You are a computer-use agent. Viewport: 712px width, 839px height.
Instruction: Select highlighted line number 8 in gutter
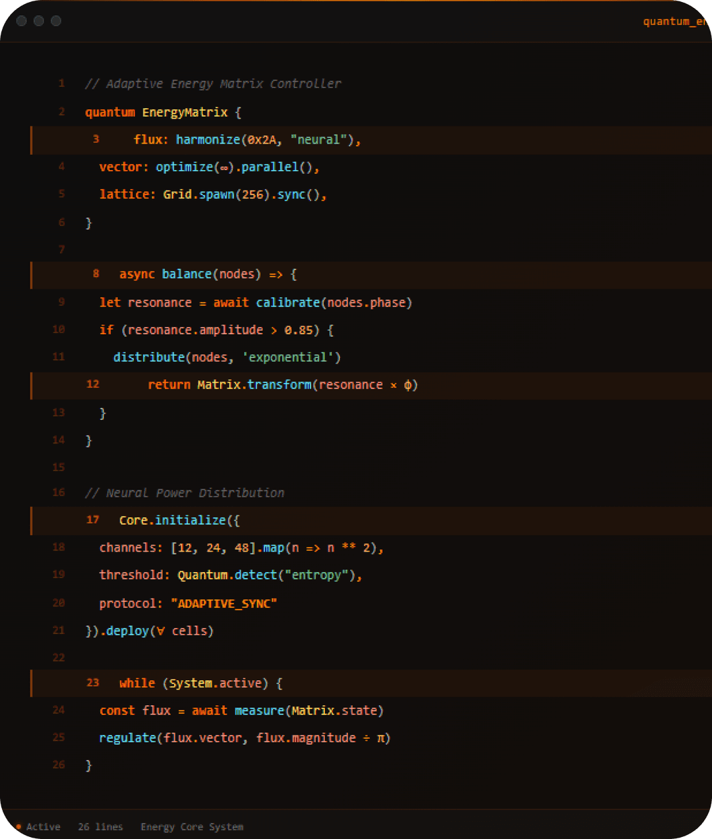96,274
